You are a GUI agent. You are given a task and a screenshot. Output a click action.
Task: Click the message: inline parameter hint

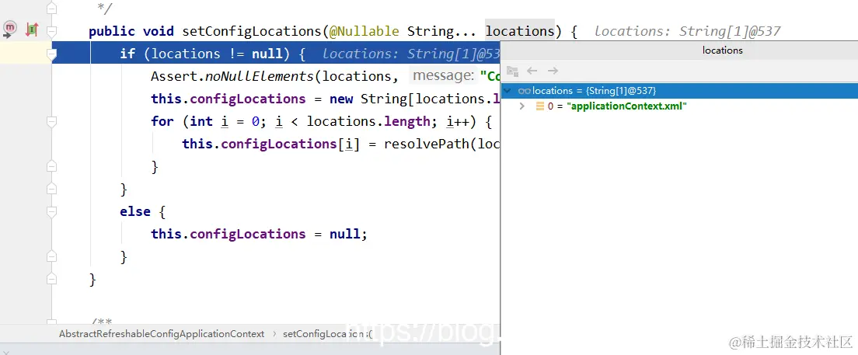tap(443, 76)
